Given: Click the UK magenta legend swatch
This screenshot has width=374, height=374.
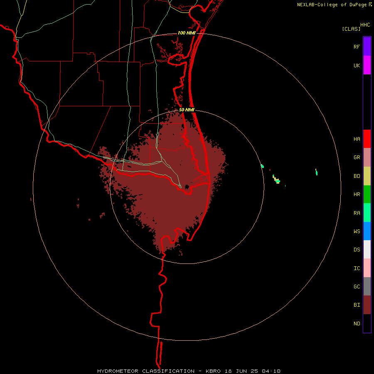Looking at the screenshot, I should [367, 65].
